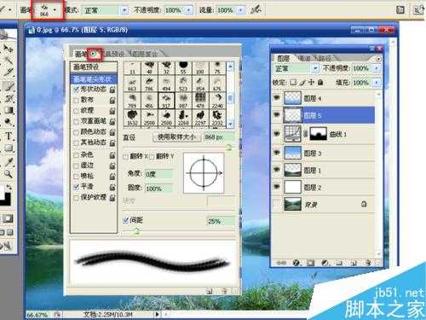Switch to the 图层 tab
Viewport: 426px width, 320px height.
tap(283, 59)
